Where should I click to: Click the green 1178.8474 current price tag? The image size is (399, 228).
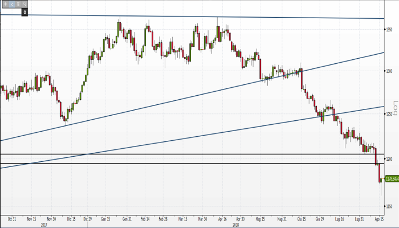tap(391, 179)
